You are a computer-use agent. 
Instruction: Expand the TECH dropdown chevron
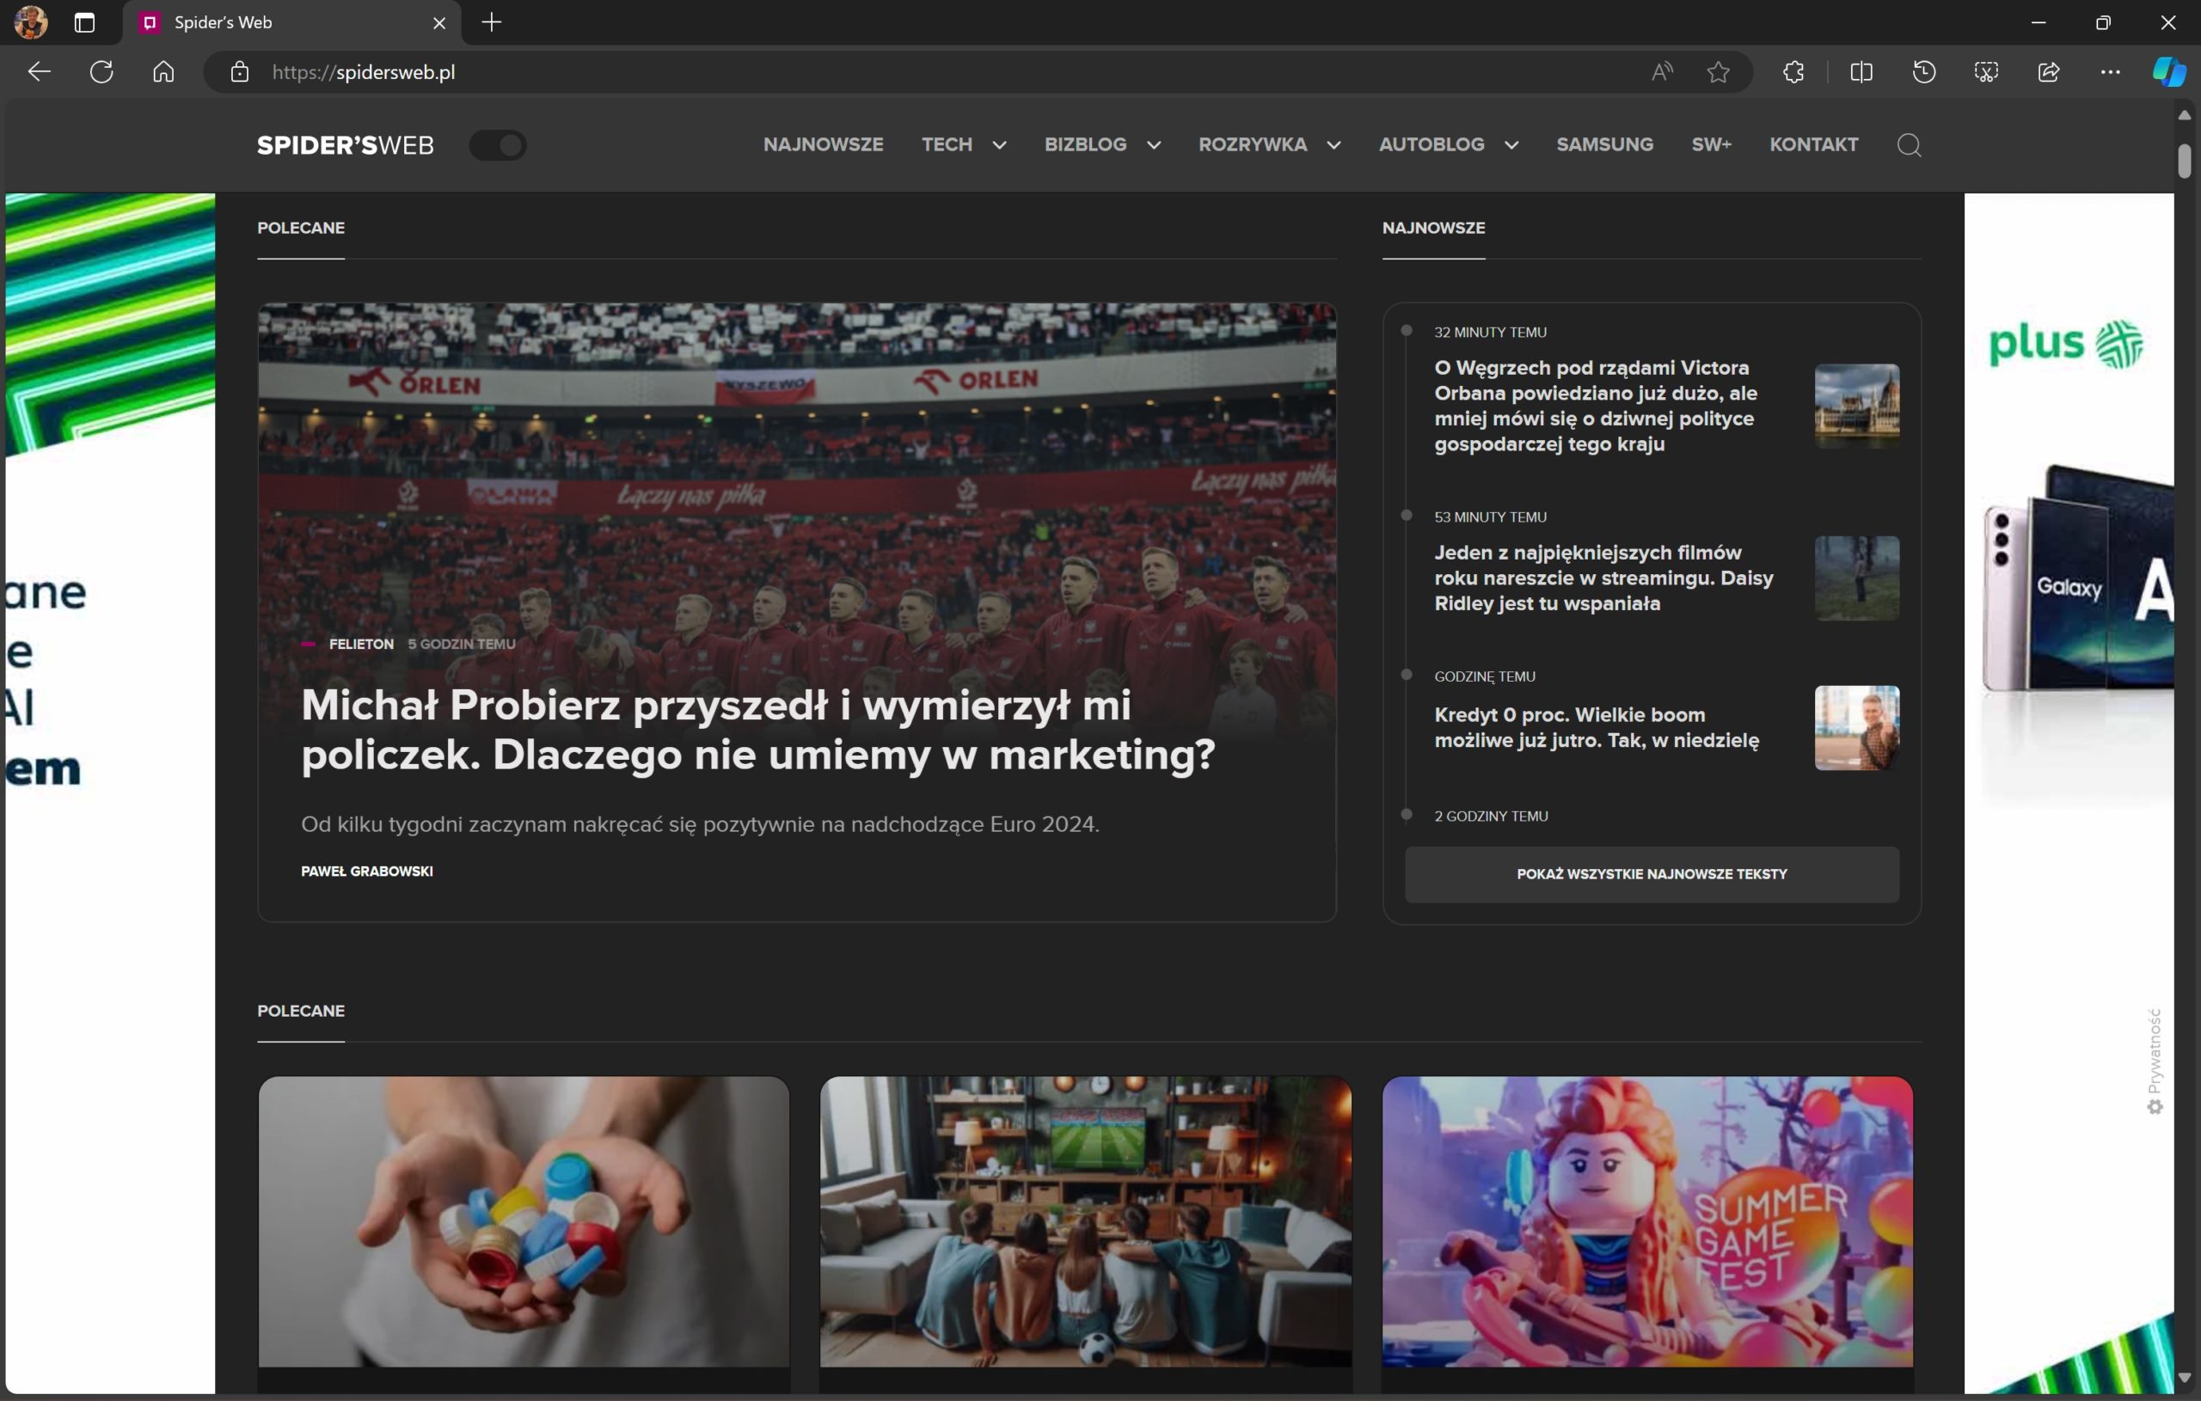(x=999, y=145)
